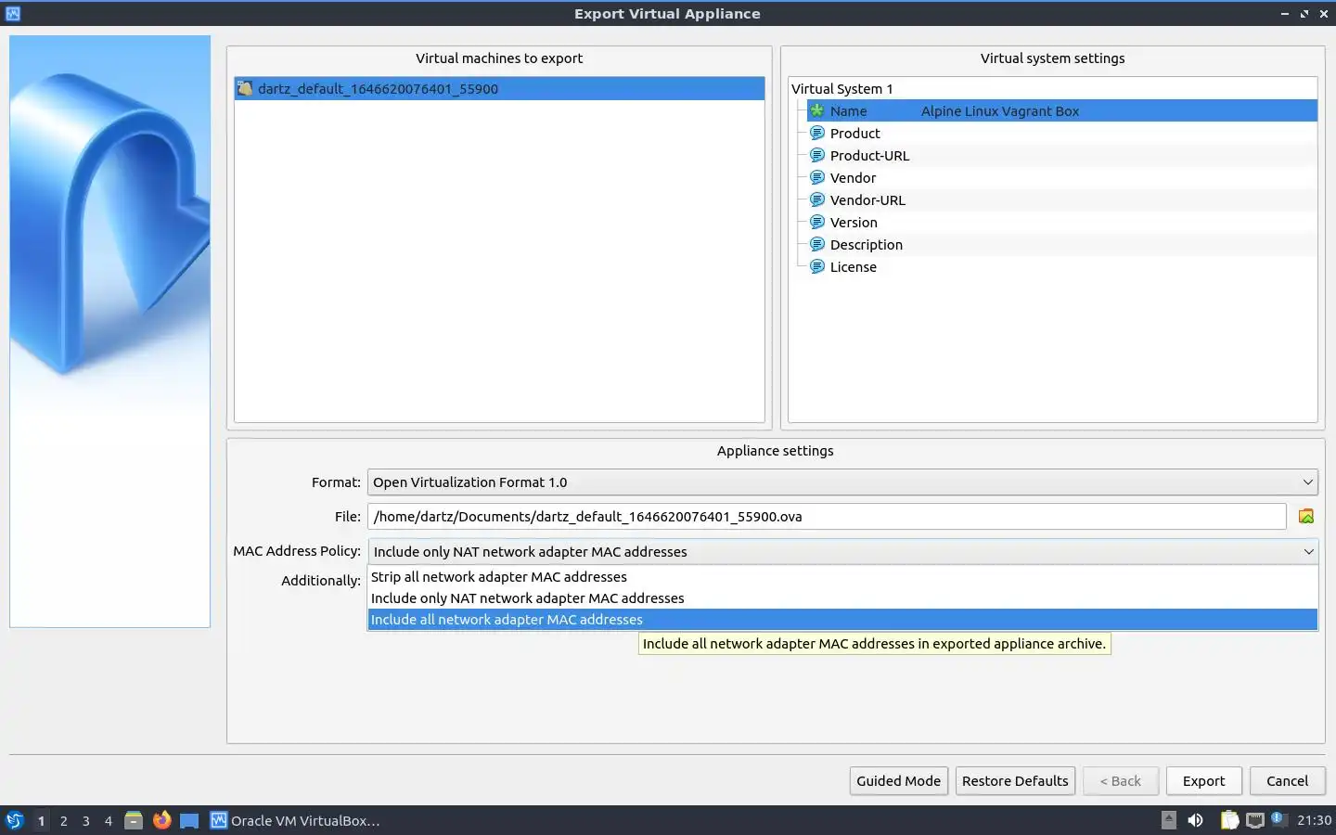Switch to workspace 3 in taskbar

[x=86, y=820]
